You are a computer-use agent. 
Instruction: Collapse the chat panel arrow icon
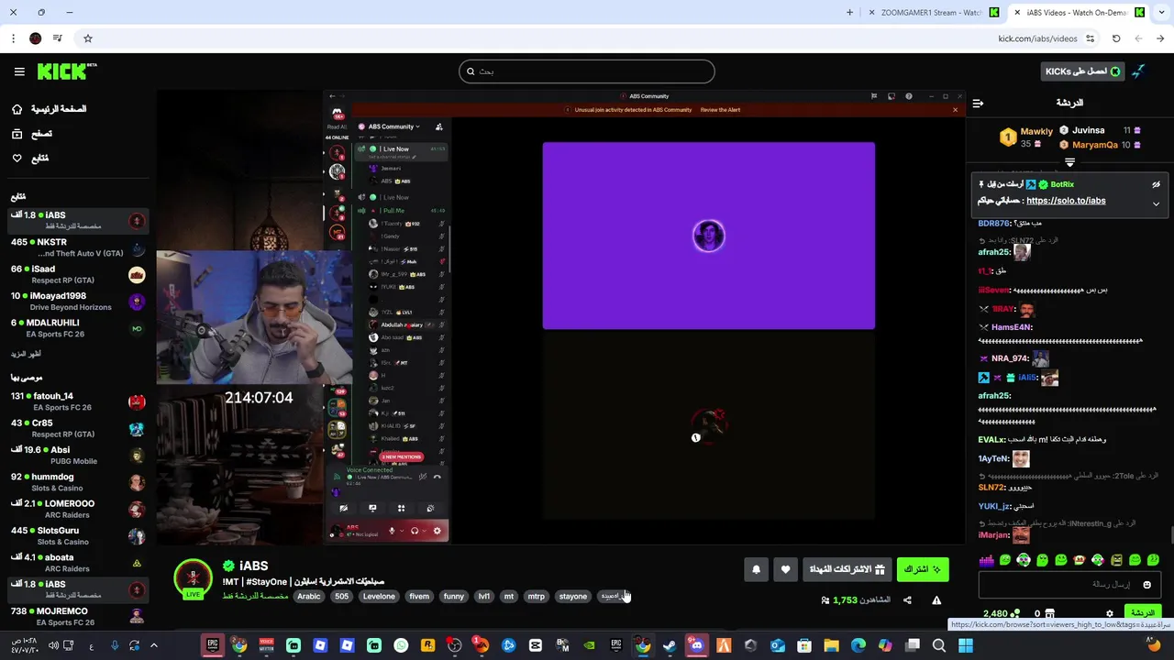[978, 103]
